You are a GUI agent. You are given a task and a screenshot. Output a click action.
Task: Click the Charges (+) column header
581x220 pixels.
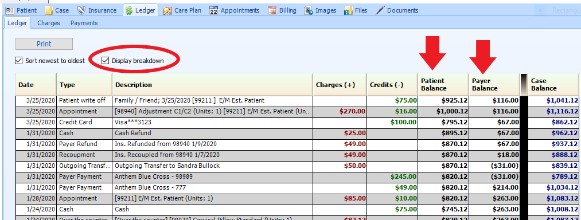[x=340, y=85]
